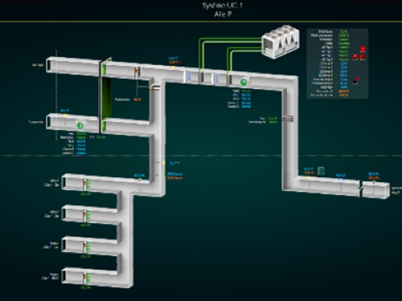The height and width of the screenshot is (301, 402).
Task: Click the bottom orange value in status panel
Action: 343,95
